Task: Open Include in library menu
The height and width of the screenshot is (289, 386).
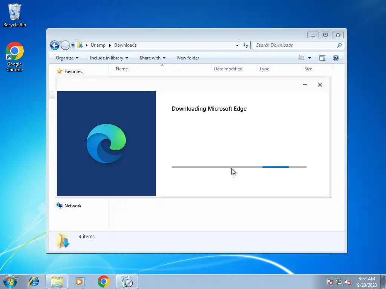Action: [x=109, y=58]
